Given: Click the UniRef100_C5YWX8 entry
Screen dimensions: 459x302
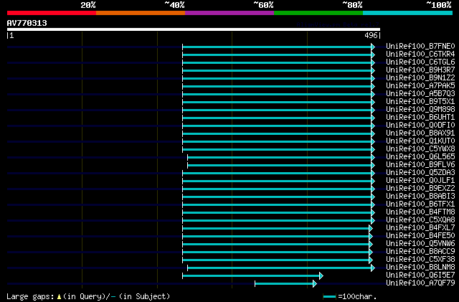Looking at the screenshot, I should 420,149.
